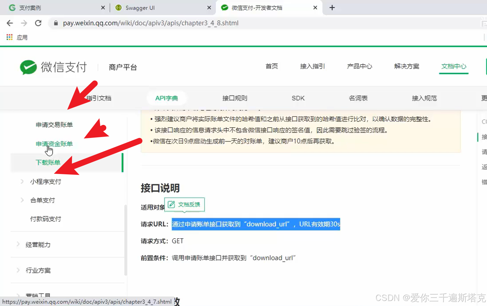487x306 pixels.
Task: Click the GET request method value
Action: 178,241
